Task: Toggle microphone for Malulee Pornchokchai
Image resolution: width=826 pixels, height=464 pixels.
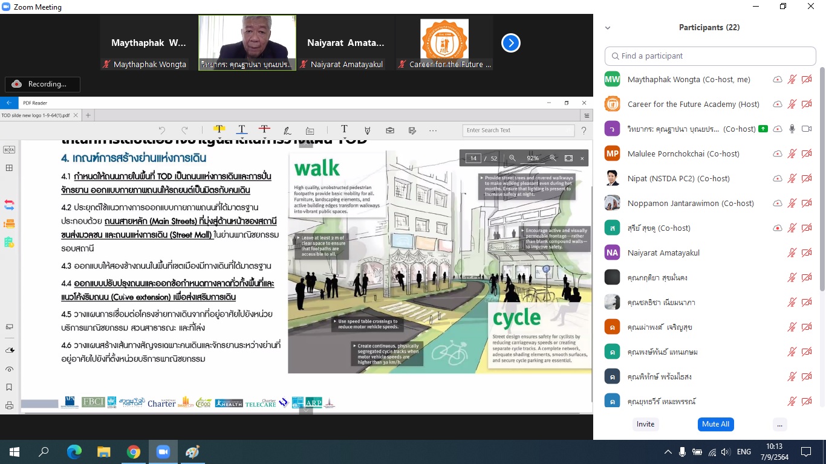Action: (792, 154)
